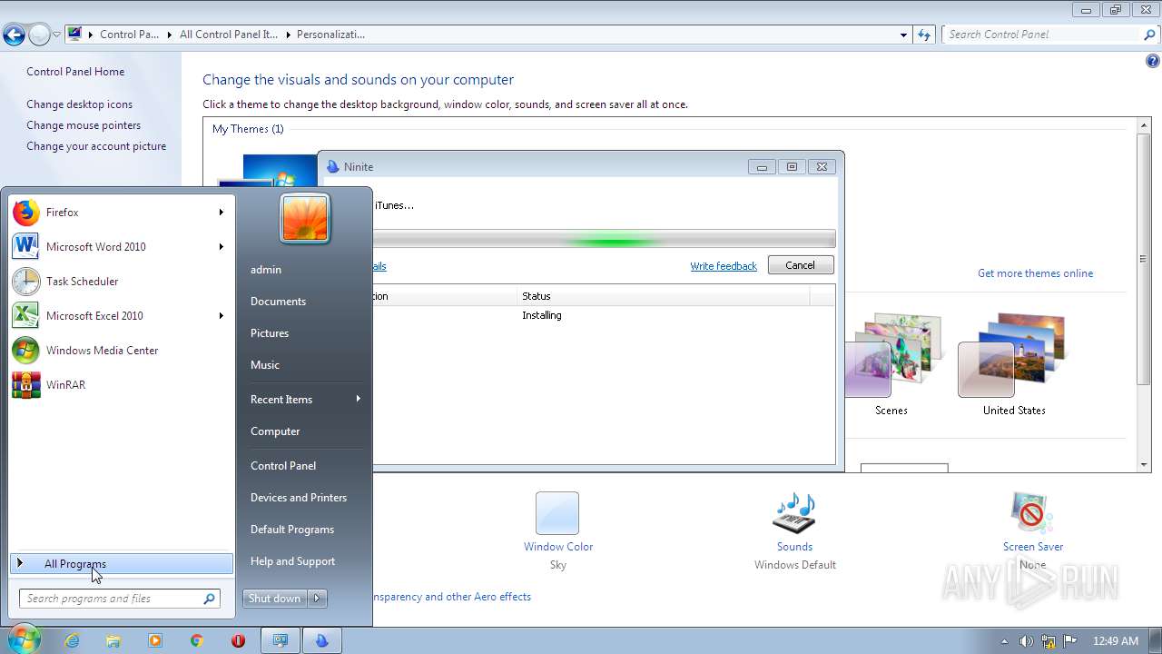Open the Action Center flag icon
The image size is (1162, 654).
point(1069,641)
